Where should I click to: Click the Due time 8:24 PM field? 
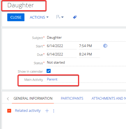(x=89, y=54)
